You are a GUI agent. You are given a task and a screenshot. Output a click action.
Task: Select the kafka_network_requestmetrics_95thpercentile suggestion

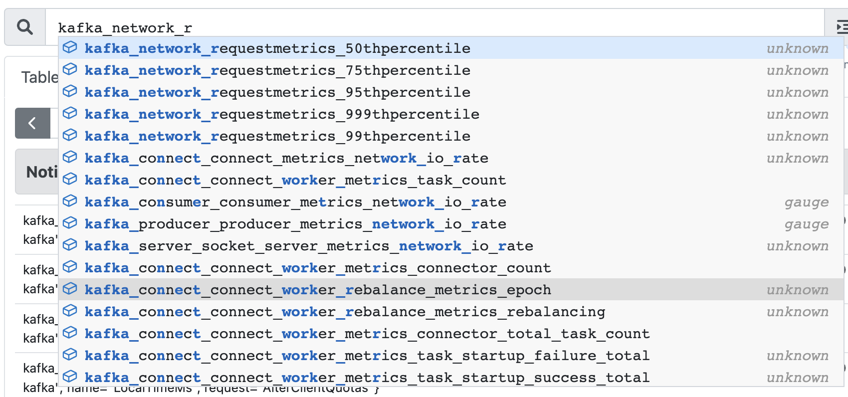tap(451, 92)
